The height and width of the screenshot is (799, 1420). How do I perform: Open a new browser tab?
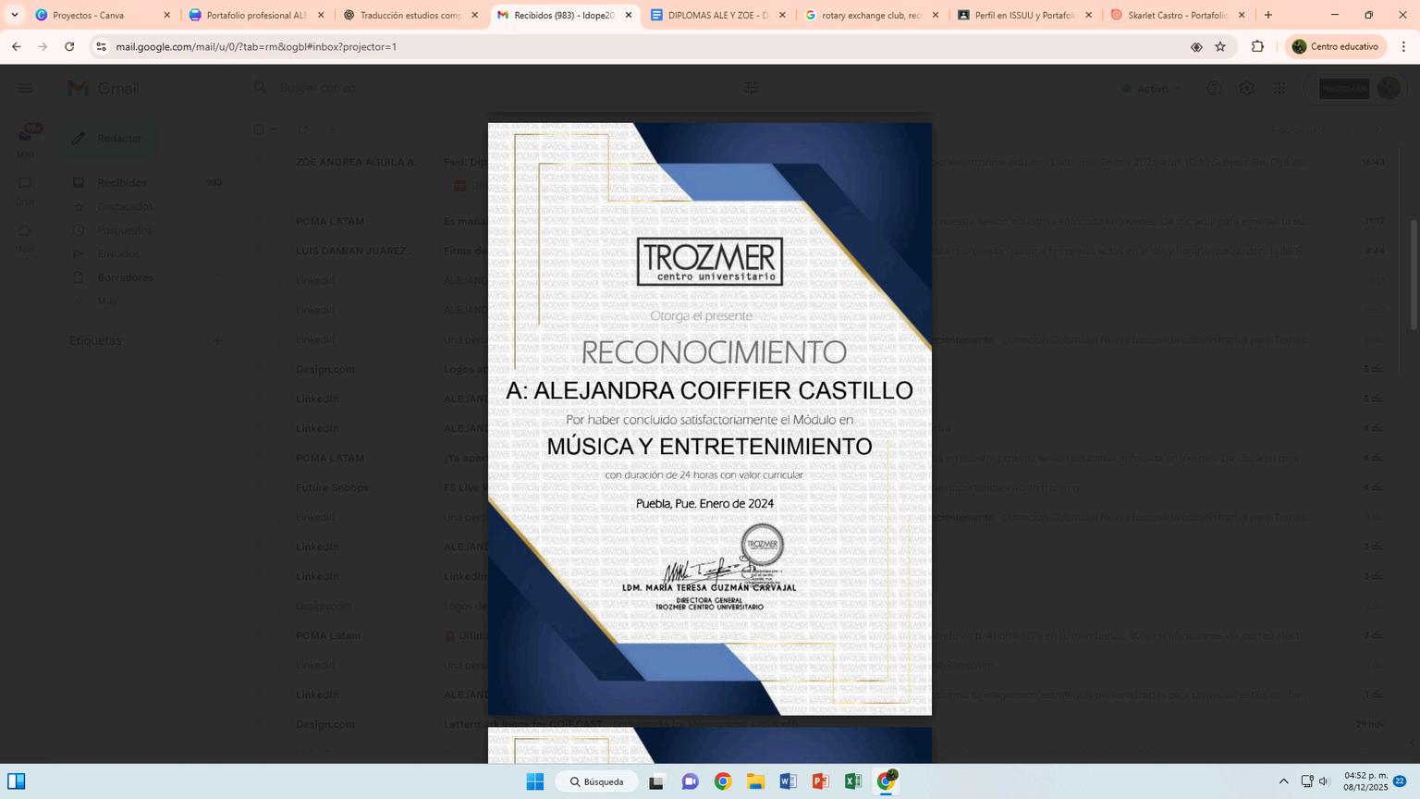point(1268,15)
